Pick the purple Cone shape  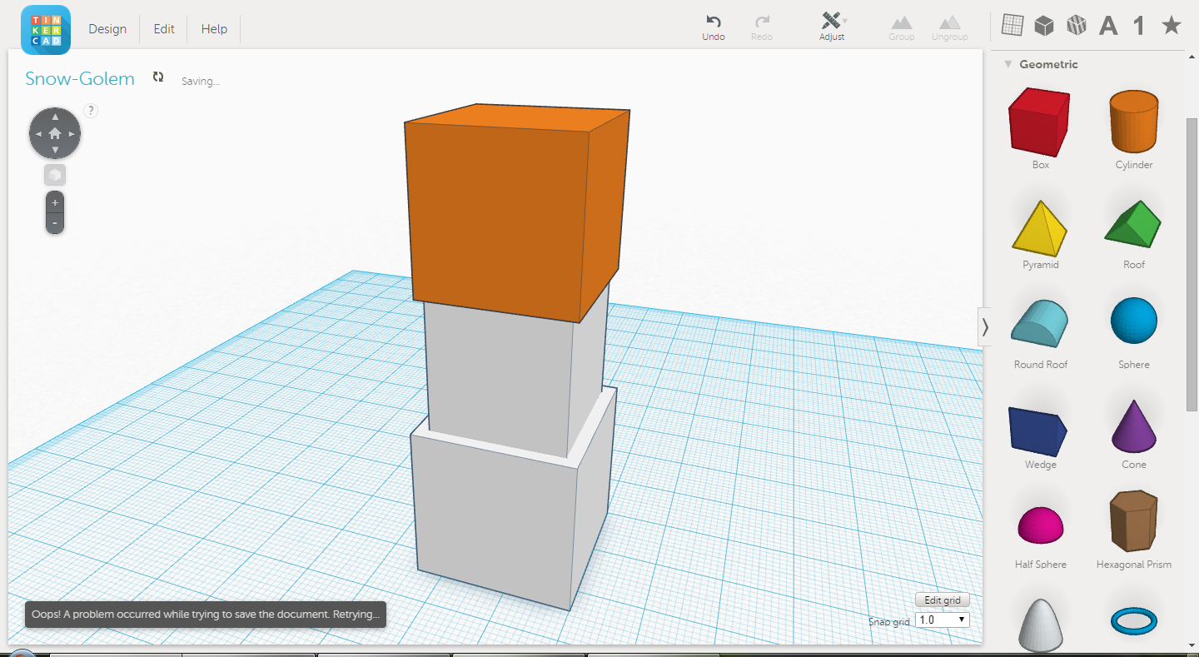(x=1134, y=426)
